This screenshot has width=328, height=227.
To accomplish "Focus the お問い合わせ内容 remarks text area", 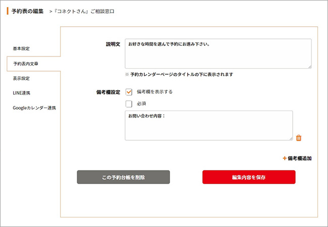I will click(x=208, y=126).
